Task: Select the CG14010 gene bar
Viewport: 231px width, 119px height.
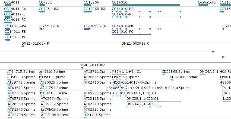Action: 146,5
